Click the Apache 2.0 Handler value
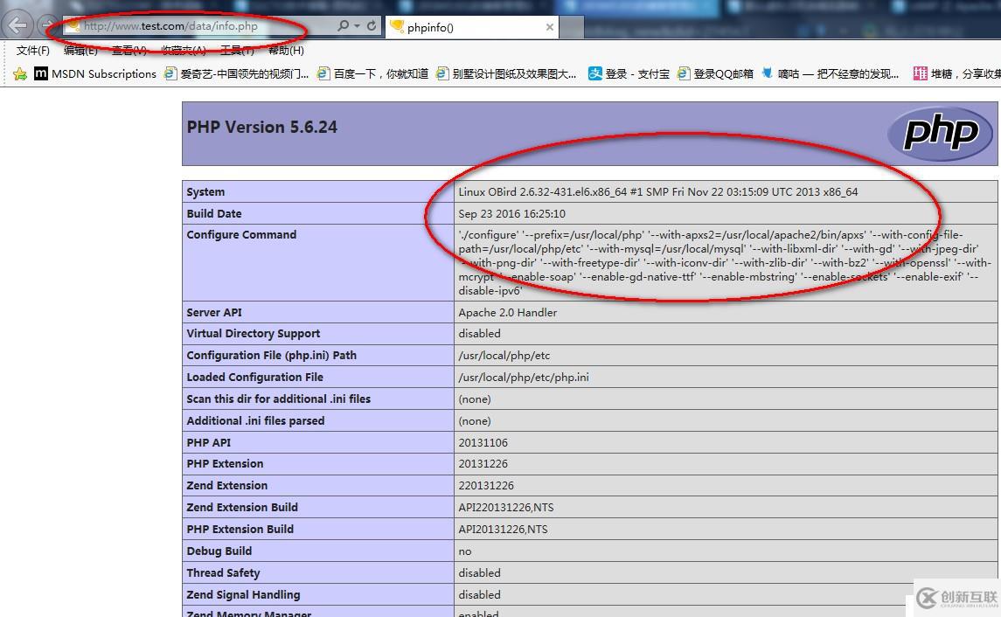Viewport: 1001px width, 617px height. point(508,313)
